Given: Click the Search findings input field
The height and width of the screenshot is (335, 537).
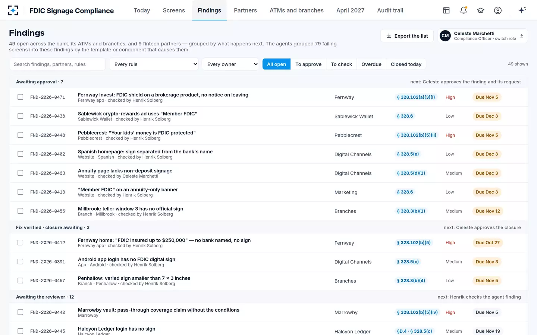Looking at the screenshot, I should pos(57,64).
